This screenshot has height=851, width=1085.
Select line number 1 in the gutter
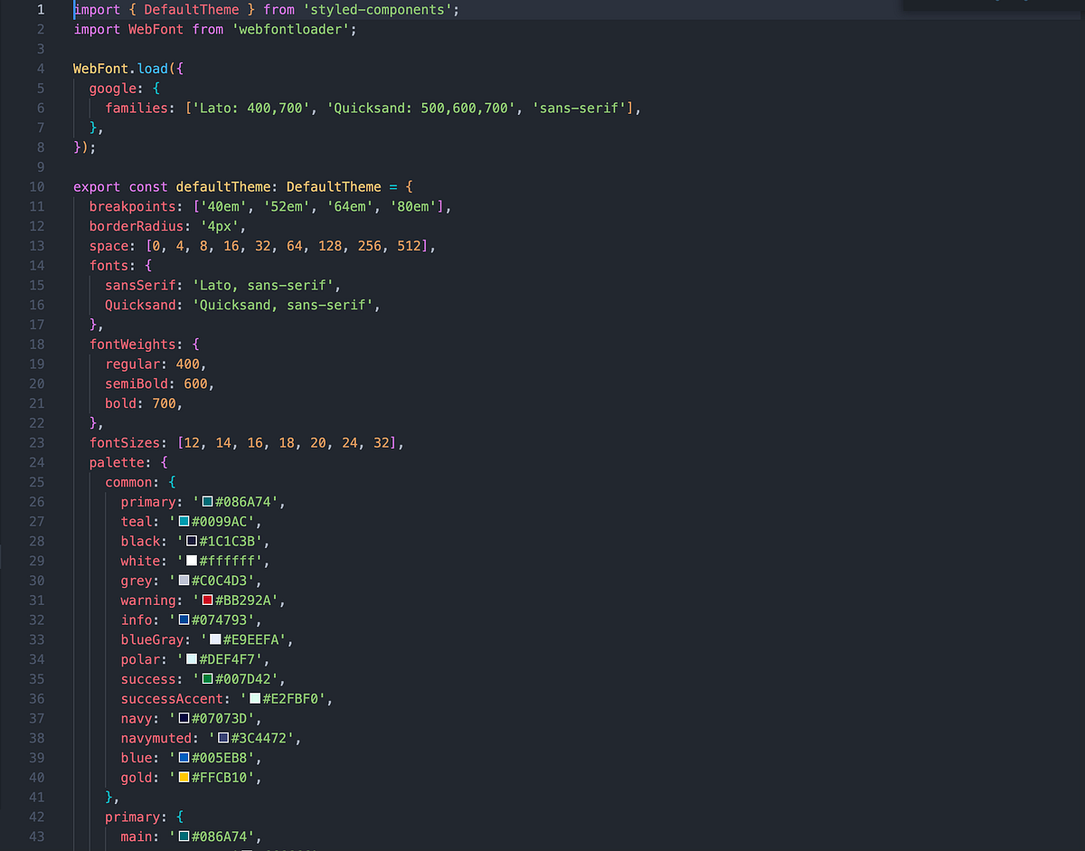click(41, 10)
